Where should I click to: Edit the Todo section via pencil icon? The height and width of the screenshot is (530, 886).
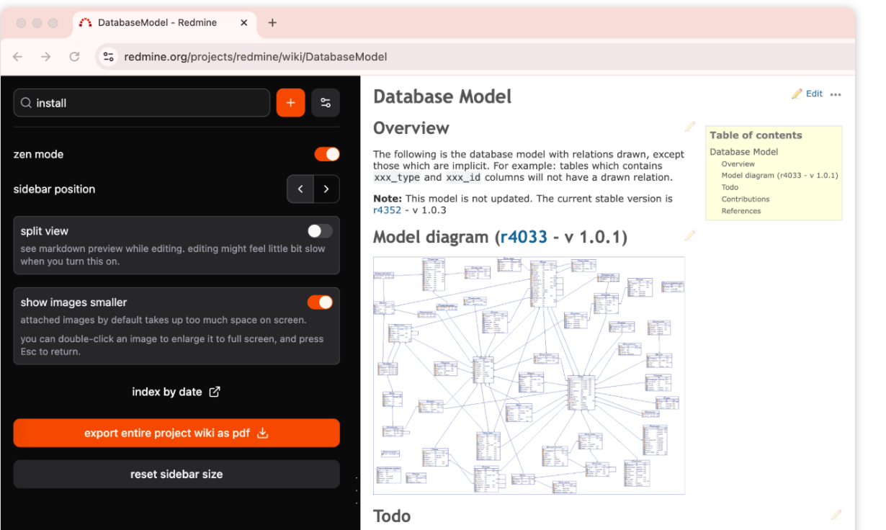click(x=836, y=515)
